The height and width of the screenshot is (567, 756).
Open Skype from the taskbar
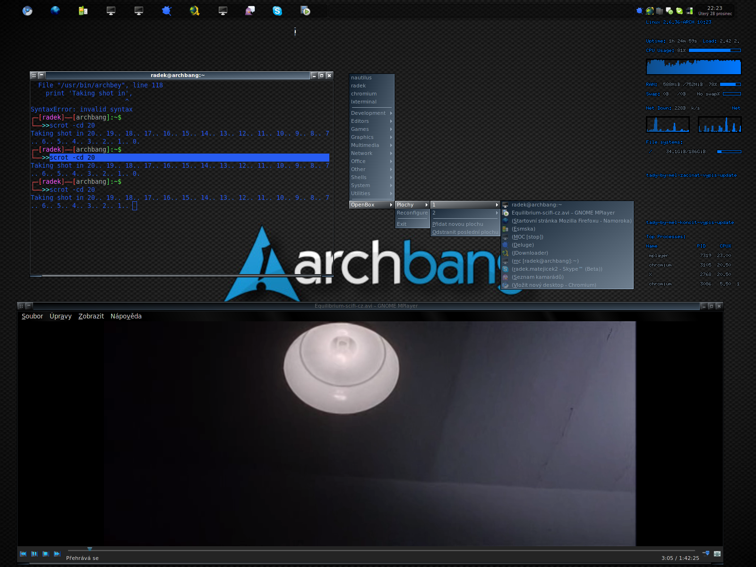pyautogui.click(x=277, y=10)
